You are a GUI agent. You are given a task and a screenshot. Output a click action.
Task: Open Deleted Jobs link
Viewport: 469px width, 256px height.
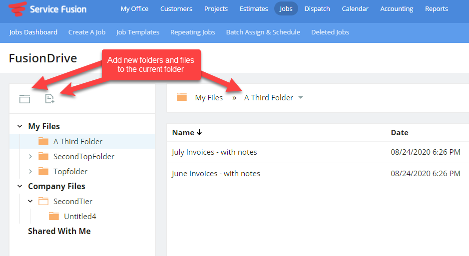[x=330, y=32]
